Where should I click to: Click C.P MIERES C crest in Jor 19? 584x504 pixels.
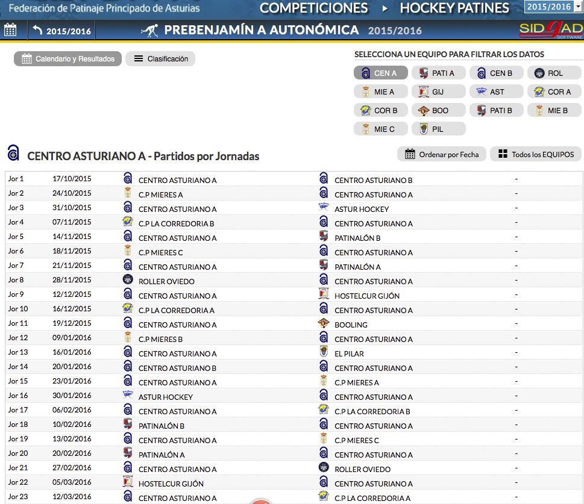tap(324, 438)
